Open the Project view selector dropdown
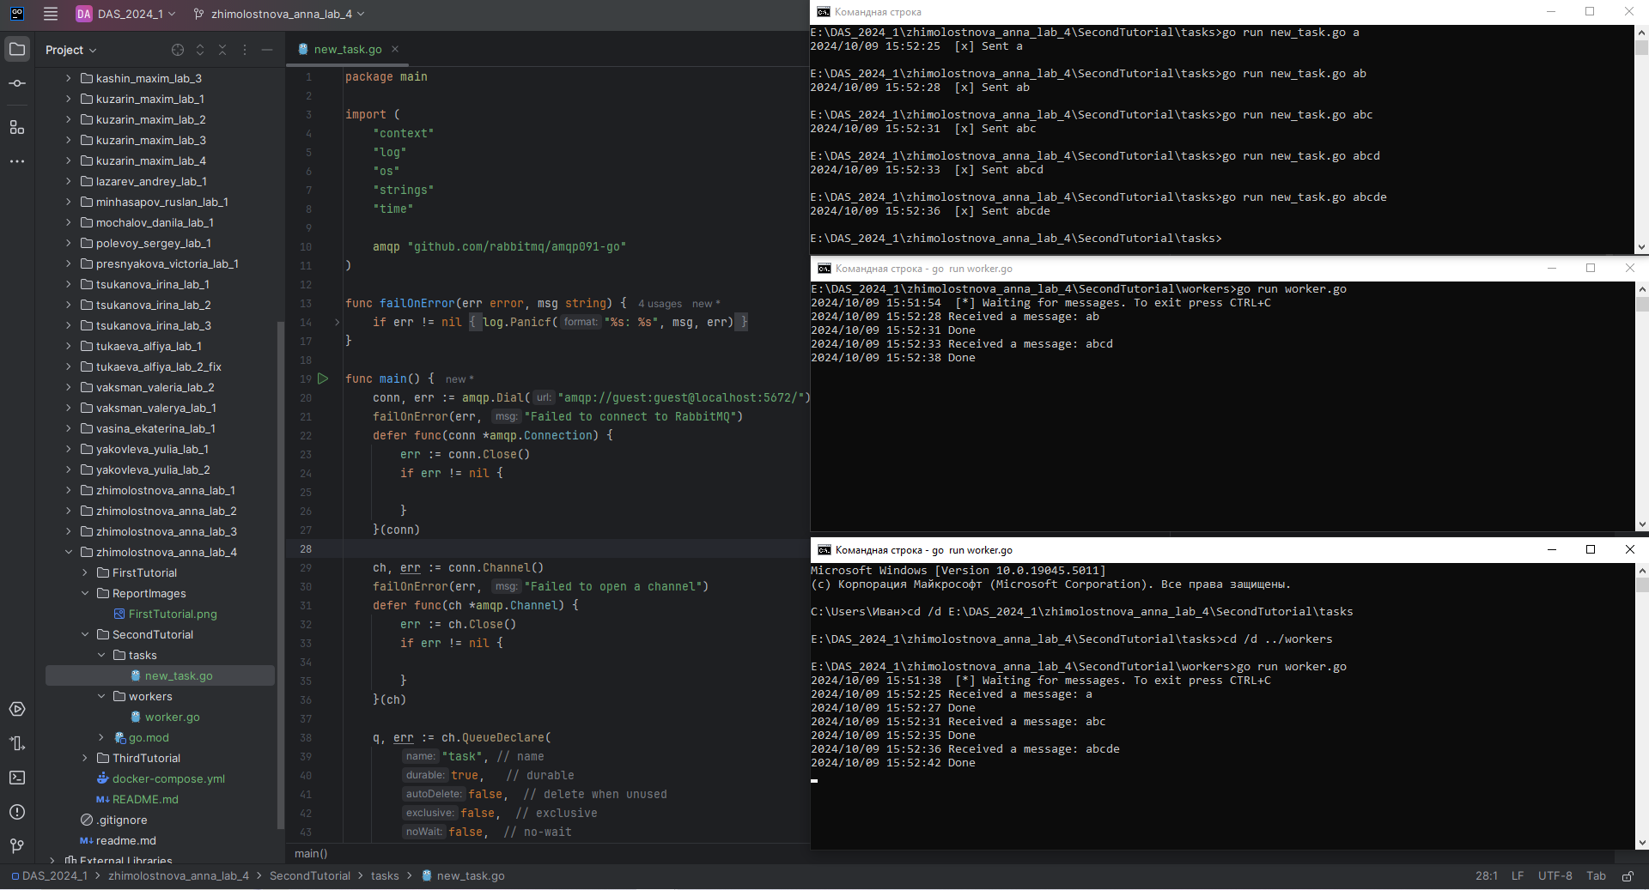The width and height of the screenshot is (1649, 890). (x=71, y=50)
